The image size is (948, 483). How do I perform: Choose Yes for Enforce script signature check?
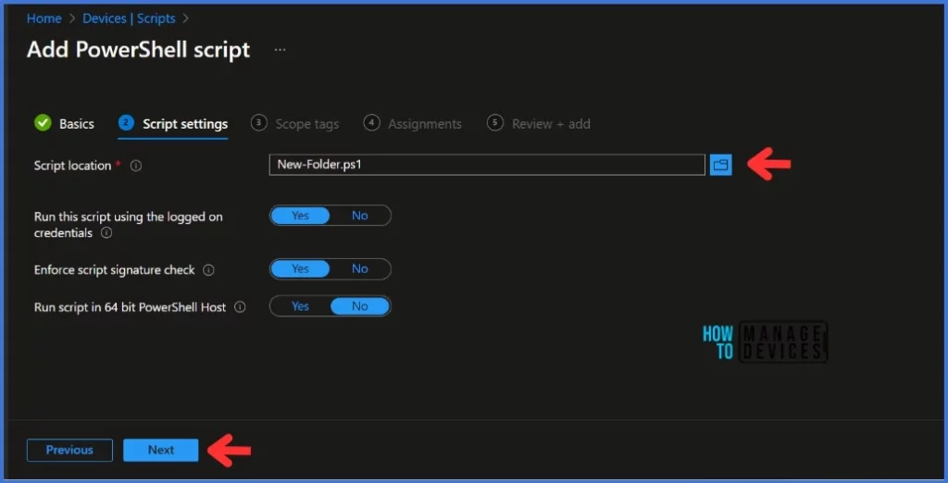301,269
